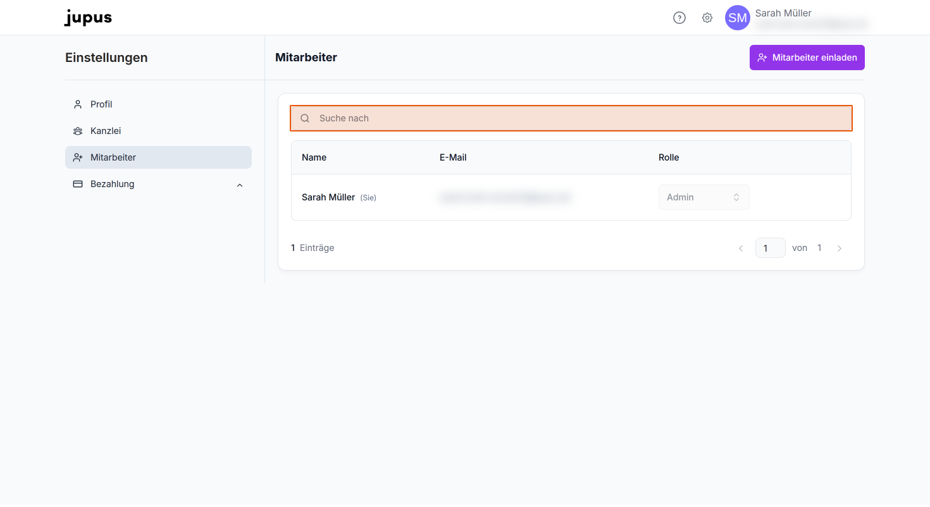
Task: Open the Admin role dropdown
Action: click(704, 197)
